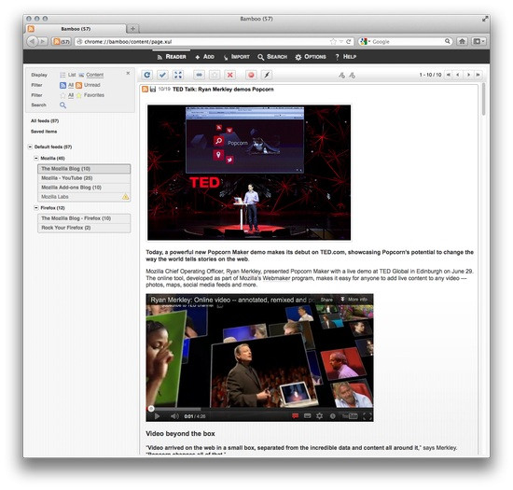Open a new tab with the plus button

pyautogui.click(x=132, y=29)
